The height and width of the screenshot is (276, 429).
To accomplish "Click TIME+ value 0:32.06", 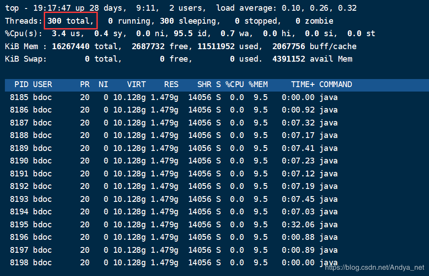I will tap(298, 225).
